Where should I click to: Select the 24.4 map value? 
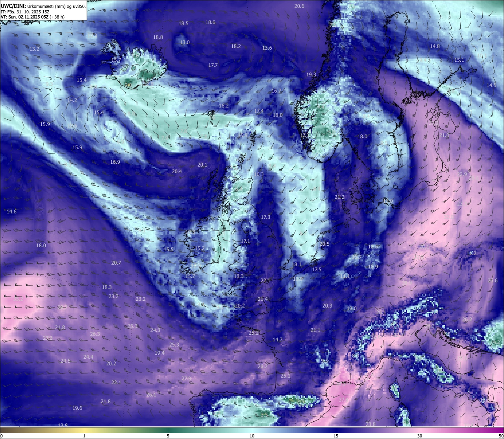tap(88, 357)
